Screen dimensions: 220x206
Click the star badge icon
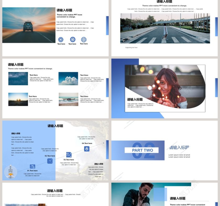pyautogui.click(x=61, y=39)
